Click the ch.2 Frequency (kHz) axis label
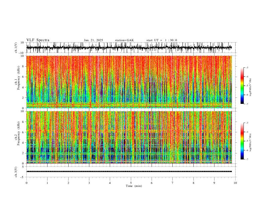This screenshot has width=265, height=205. 17,134
